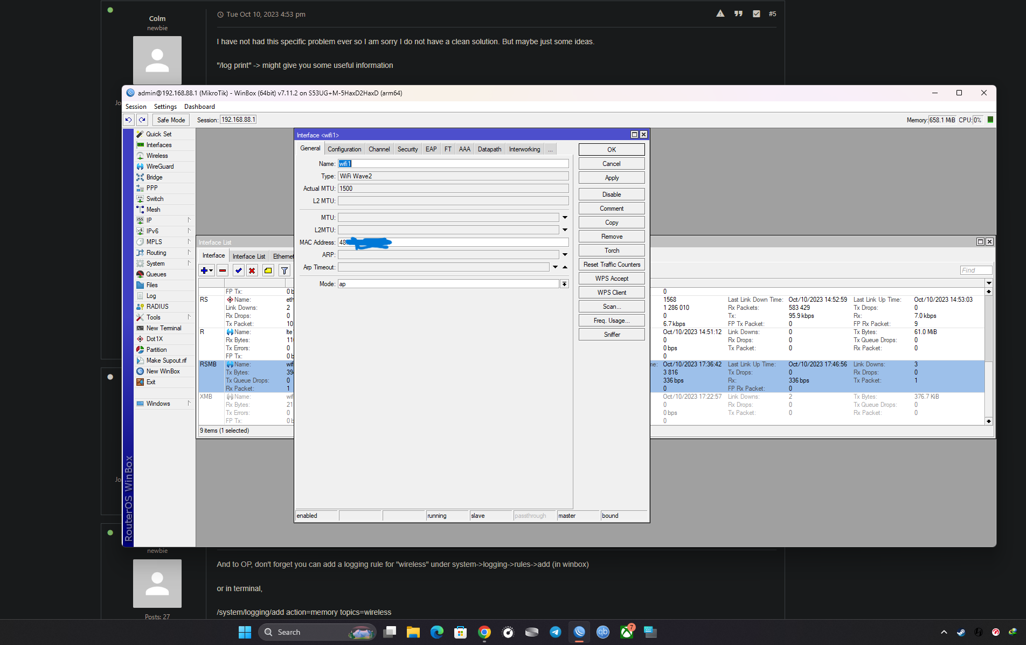1026x645 pixels.
Task: Click the WPS Accept button
Action: 612,279
